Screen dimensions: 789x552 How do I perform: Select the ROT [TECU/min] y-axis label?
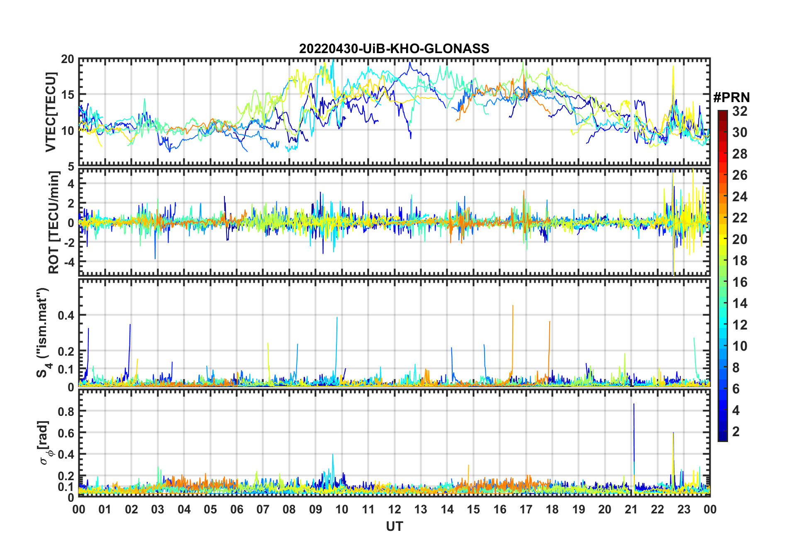(54, 222)
